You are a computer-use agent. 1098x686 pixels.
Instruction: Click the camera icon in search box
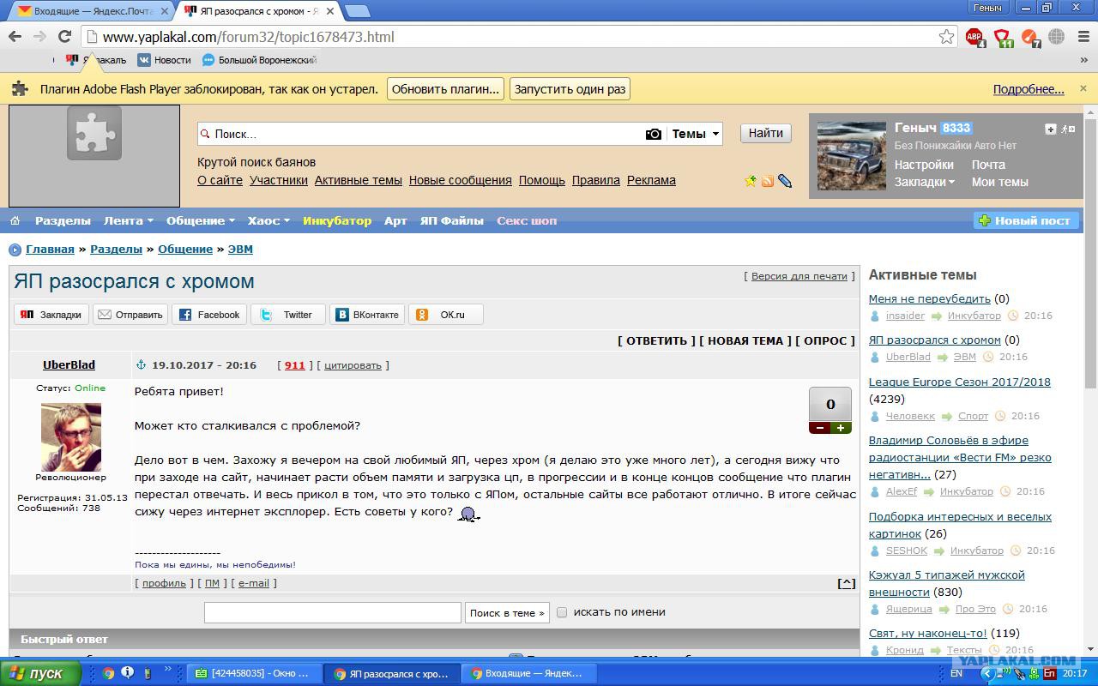point(654,134)
